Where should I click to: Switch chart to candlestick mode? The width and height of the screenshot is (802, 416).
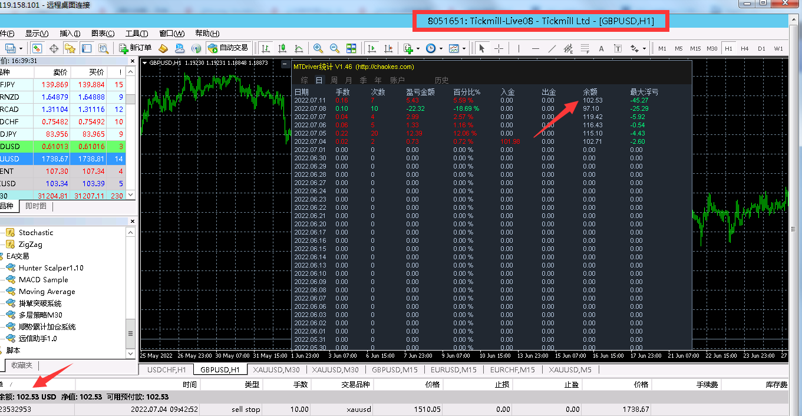(282, 48)
